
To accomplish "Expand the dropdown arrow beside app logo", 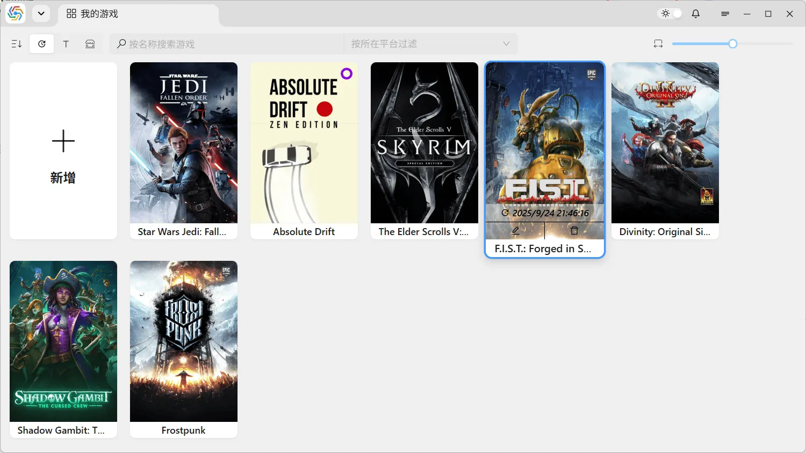I will (x=41, y=14).
